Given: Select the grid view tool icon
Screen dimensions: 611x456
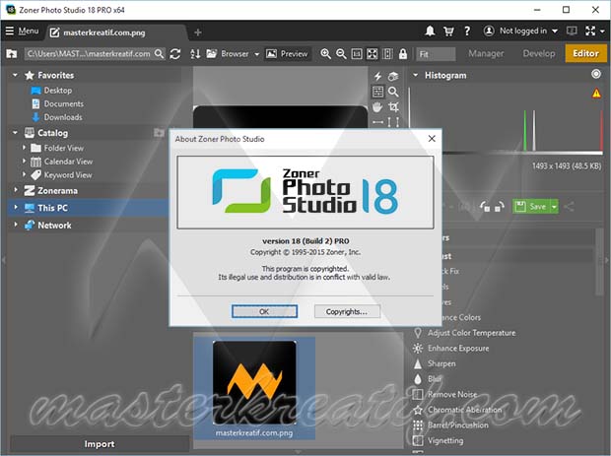Looking at the screenshot, I should point(377,92).
